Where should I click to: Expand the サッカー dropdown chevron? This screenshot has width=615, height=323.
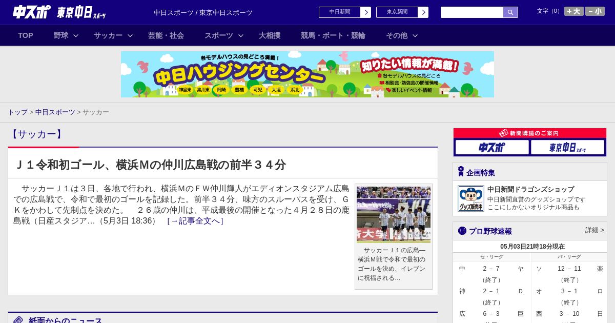130,35
